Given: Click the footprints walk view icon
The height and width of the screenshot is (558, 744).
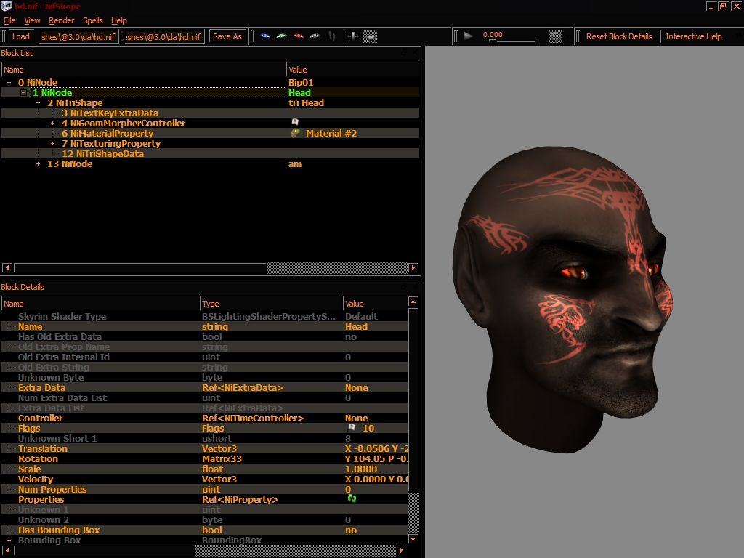Looking at the screenshot, I should [x=332, y=36].
